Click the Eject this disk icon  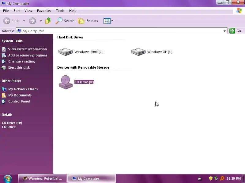4,67
